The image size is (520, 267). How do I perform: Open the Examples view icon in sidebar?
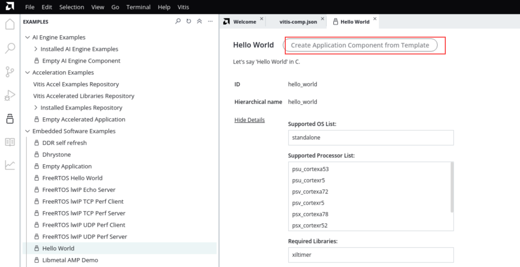click(x=10, y=119)
